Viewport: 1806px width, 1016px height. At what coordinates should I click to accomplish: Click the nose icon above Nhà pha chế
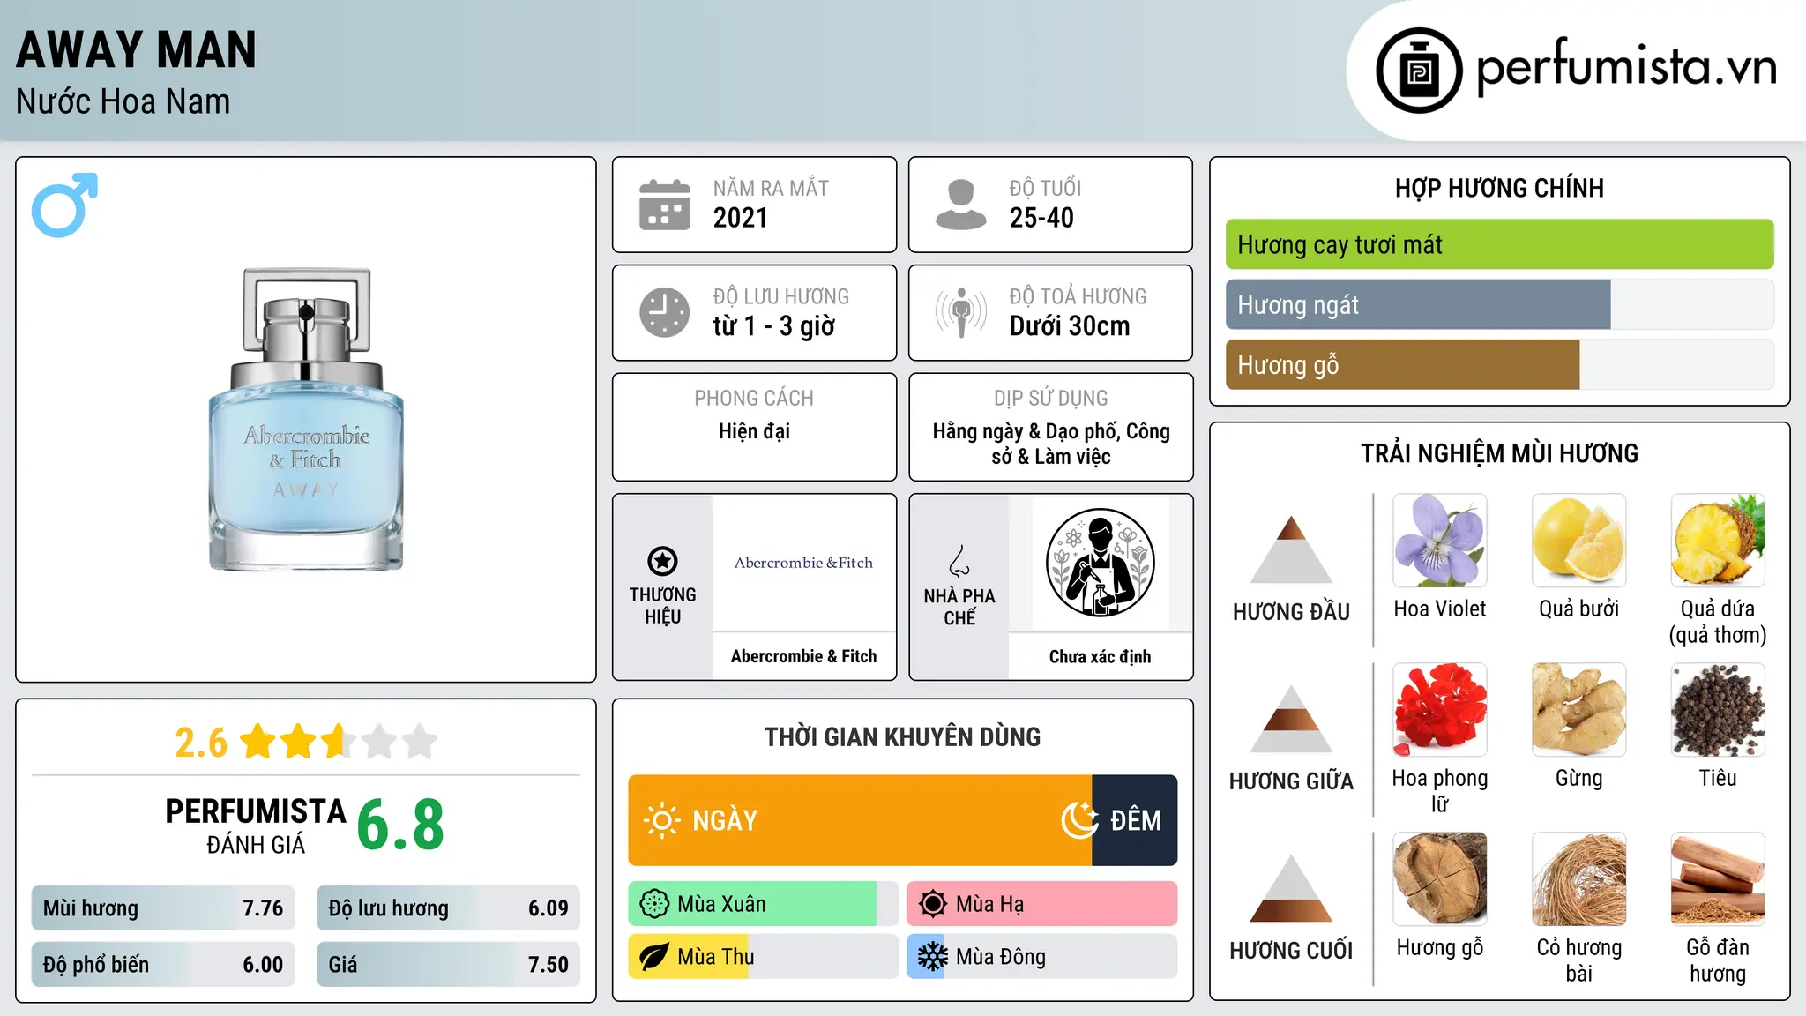click(959, 561)
